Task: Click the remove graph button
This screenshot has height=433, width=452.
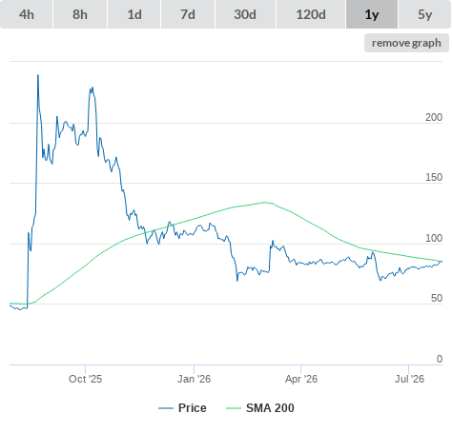Action: point(406,43)
